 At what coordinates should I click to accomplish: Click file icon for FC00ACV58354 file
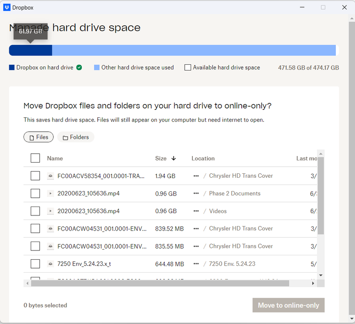[51, 176]
